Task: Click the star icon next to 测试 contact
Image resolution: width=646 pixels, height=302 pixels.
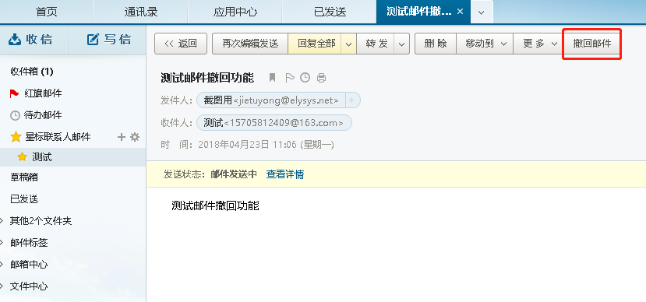Action: pos(23,156)
